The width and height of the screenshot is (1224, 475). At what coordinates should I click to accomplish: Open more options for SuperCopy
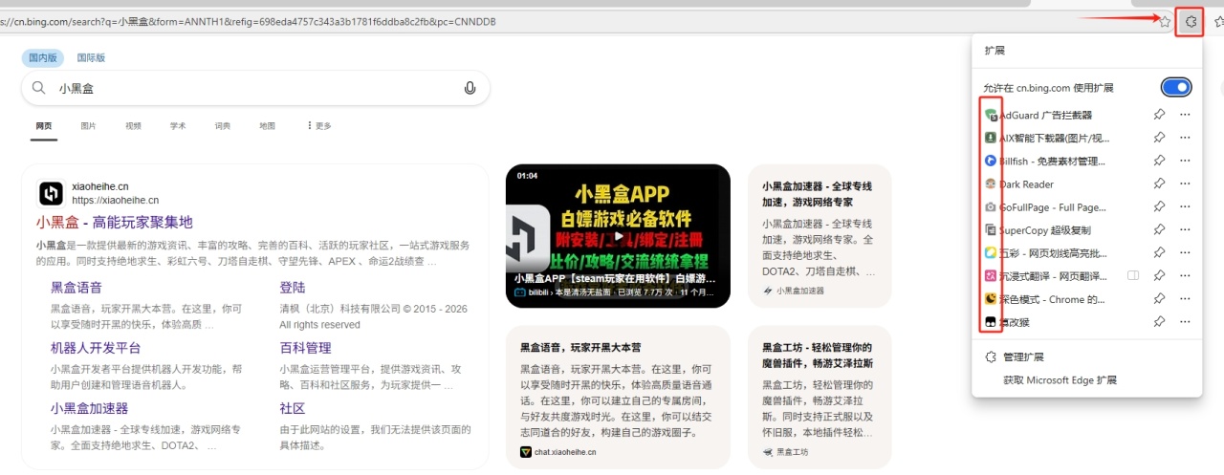pyautogui.click(x=1185, y=229)
